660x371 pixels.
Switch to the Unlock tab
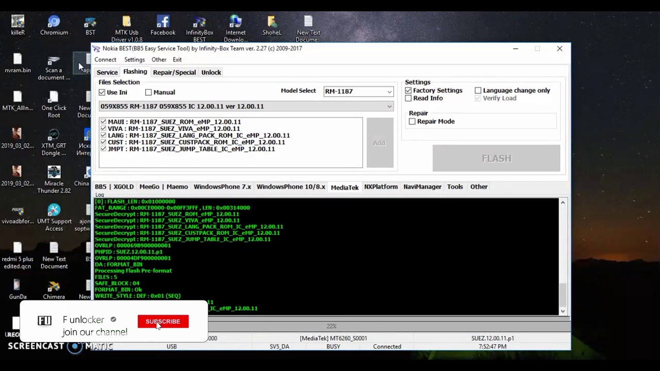(x=211, y=72)
